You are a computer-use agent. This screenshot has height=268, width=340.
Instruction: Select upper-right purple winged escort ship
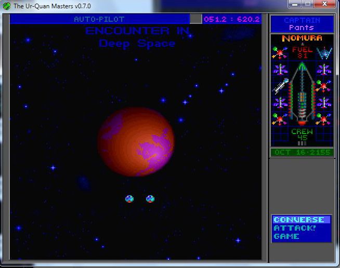(324, 69)
